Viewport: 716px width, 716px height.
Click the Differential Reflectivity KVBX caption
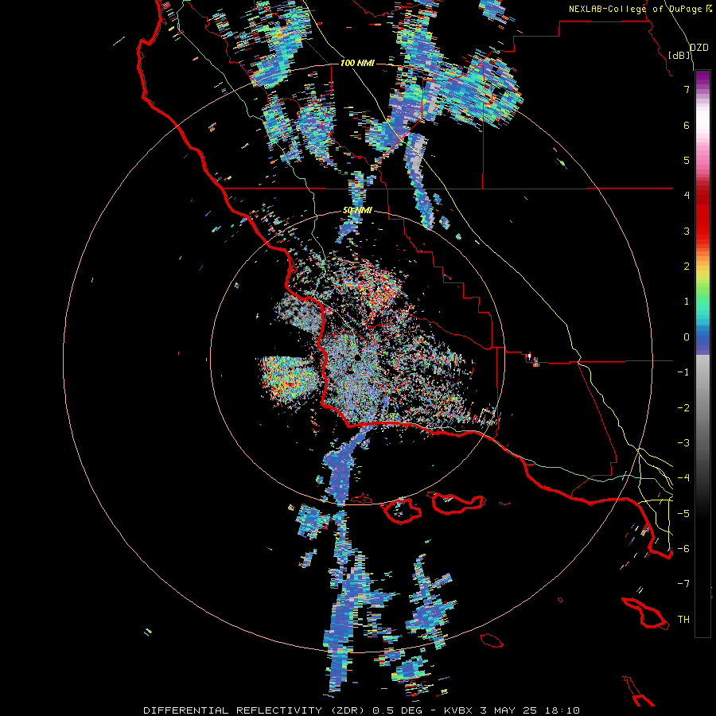tap(362, 710)
